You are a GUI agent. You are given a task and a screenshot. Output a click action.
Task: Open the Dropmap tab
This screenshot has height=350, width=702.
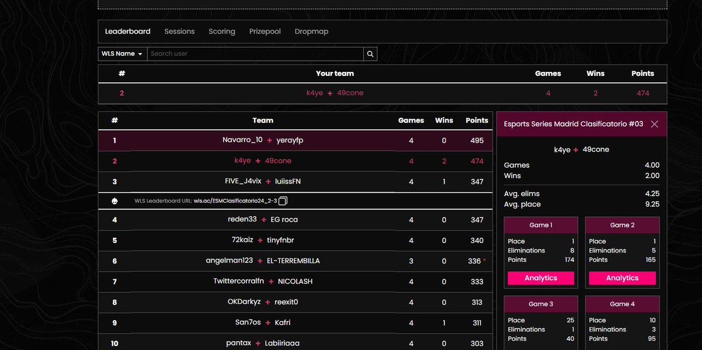[x=311, y=32]
